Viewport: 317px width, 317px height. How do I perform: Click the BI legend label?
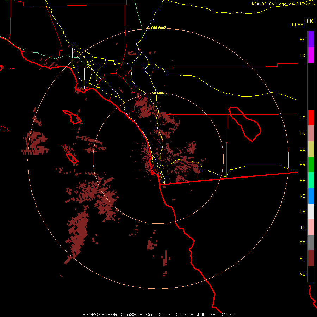coord(302,259)
